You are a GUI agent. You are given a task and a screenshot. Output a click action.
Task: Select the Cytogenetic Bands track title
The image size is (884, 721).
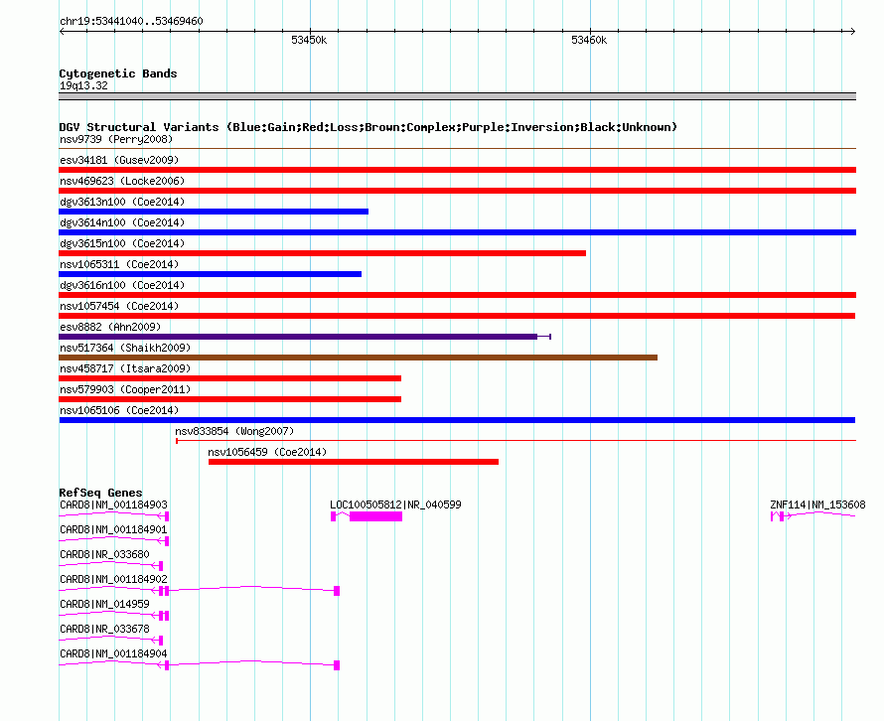click(x=118, y=73)
